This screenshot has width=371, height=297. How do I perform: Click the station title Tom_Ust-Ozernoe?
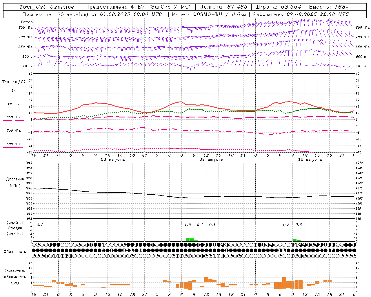(x=47, y=7)
